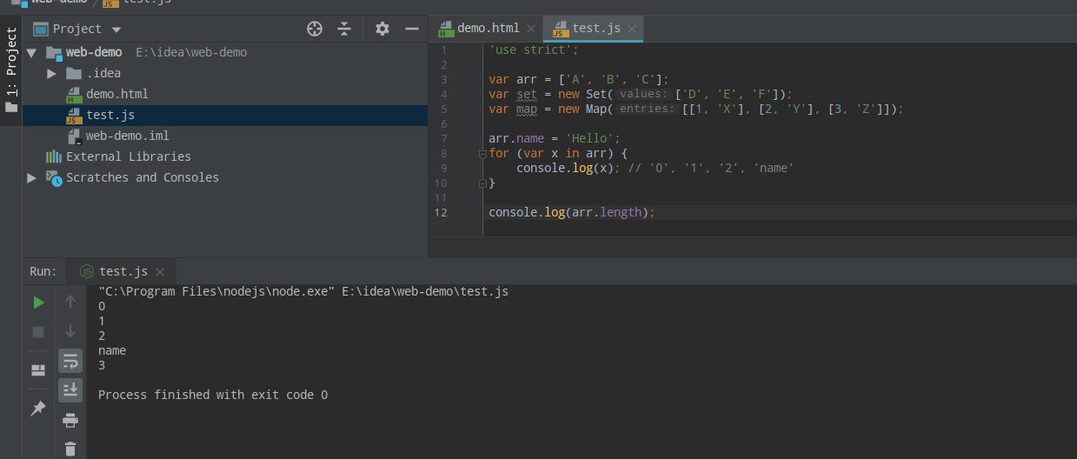Close the demo.html tab
Viewport: 1077px width, 459px height.
(530, 29)
